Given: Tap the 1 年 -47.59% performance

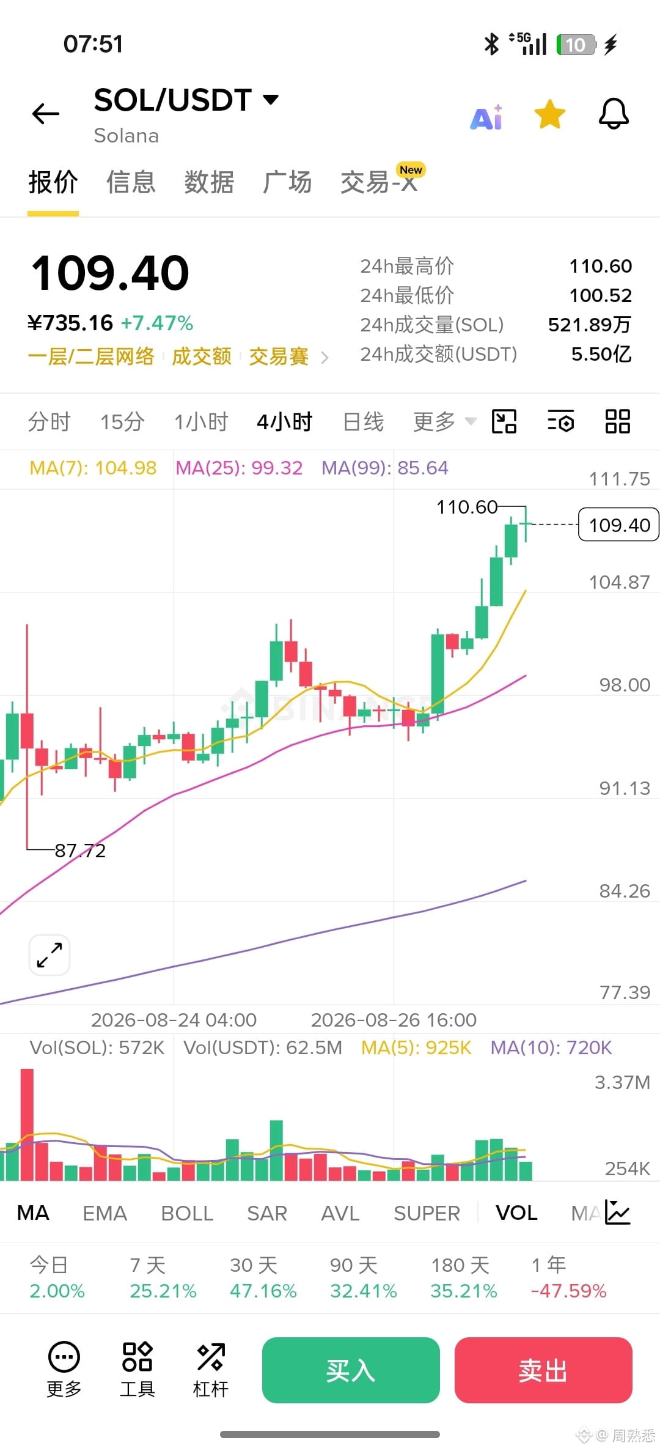Looking at the screenshot, I should 568,1277.
